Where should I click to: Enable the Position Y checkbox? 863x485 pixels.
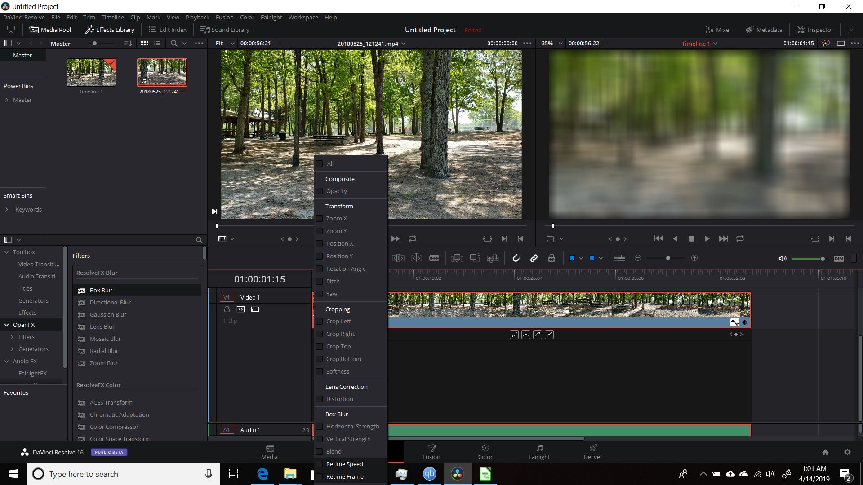[x=320, y=256]
